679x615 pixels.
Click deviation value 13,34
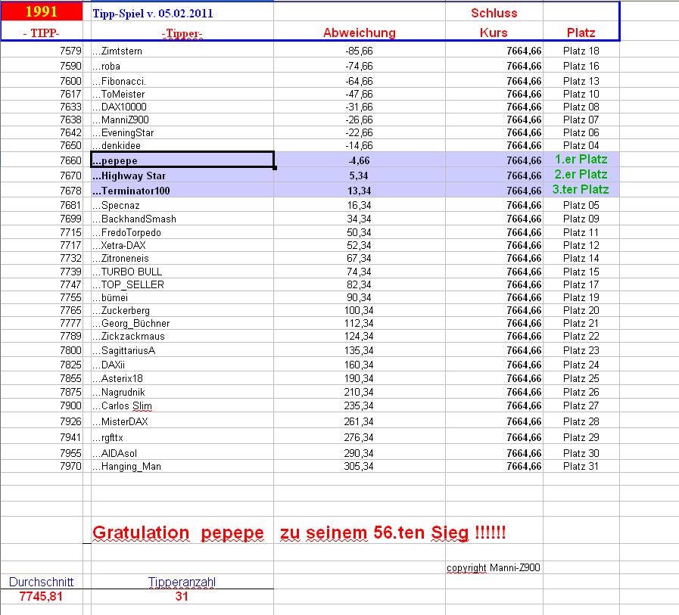[359, 191]
